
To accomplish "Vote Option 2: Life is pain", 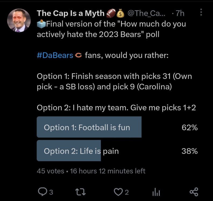I will pyautogui.click(x=81, y=151).
